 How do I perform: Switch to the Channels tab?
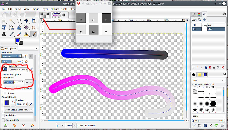coord(199,14)
